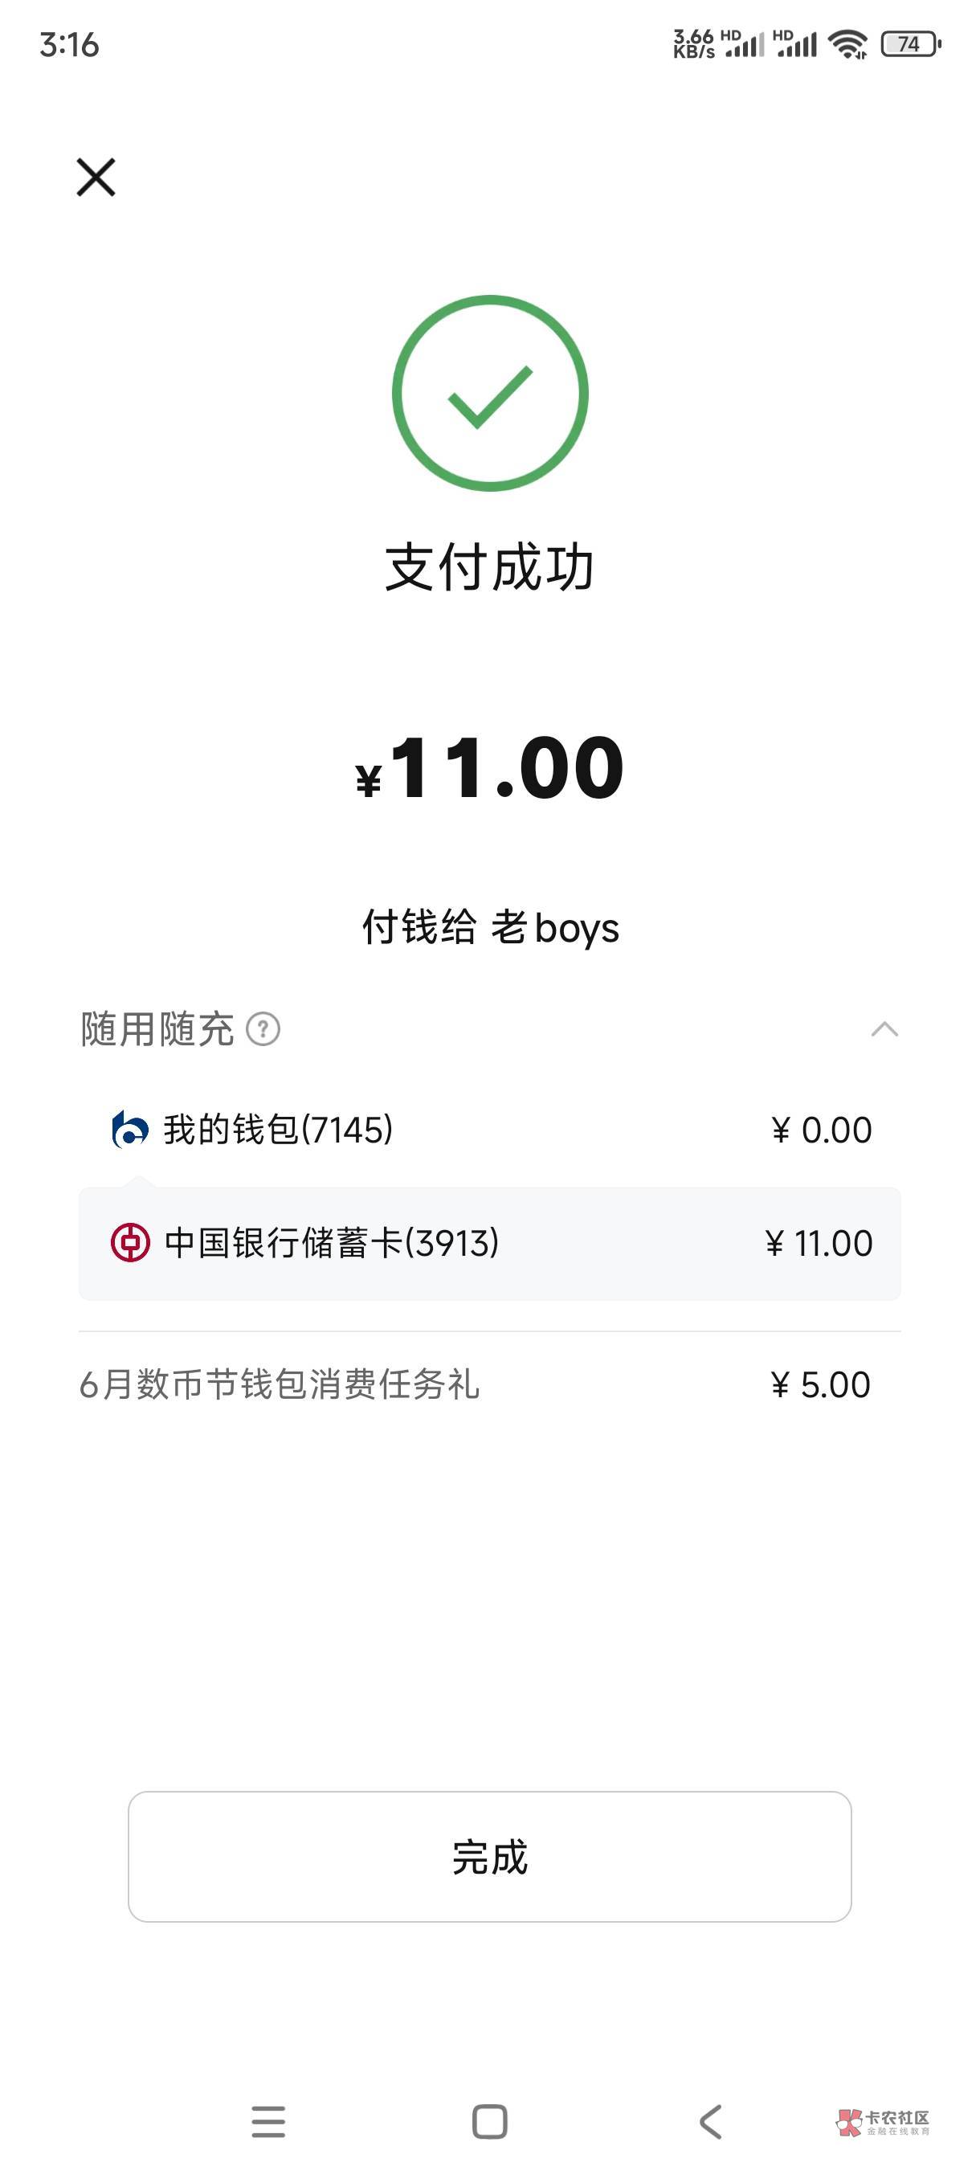Tap the green success checkmark icon

click(x=489, y=394)
